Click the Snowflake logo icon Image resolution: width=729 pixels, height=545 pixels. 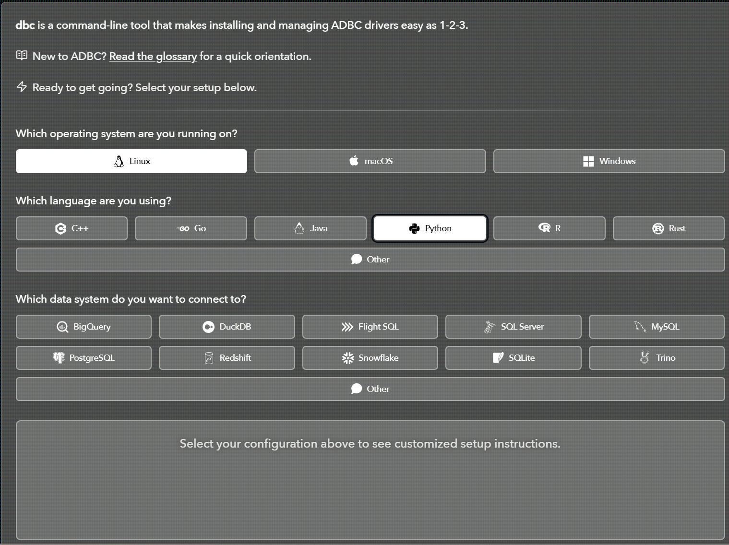[x=347, y=358]
